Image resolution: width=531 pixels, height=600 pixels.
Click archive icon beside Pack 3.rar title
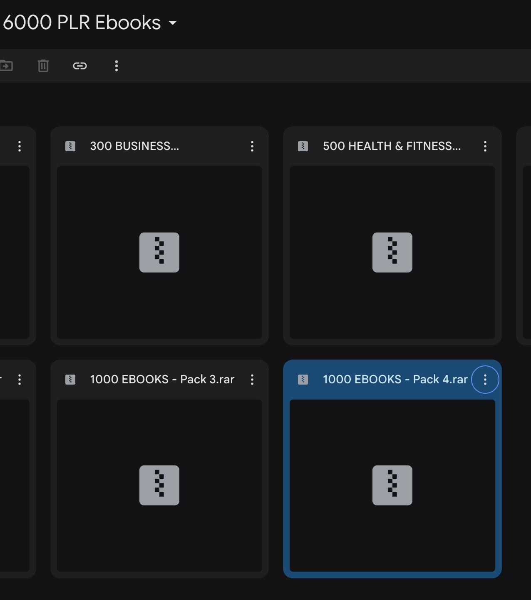click(70, 380)
